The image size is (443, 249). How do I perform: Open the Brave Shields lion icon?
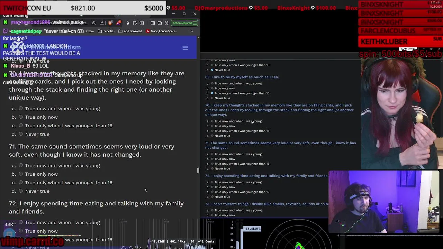[110, 23]
